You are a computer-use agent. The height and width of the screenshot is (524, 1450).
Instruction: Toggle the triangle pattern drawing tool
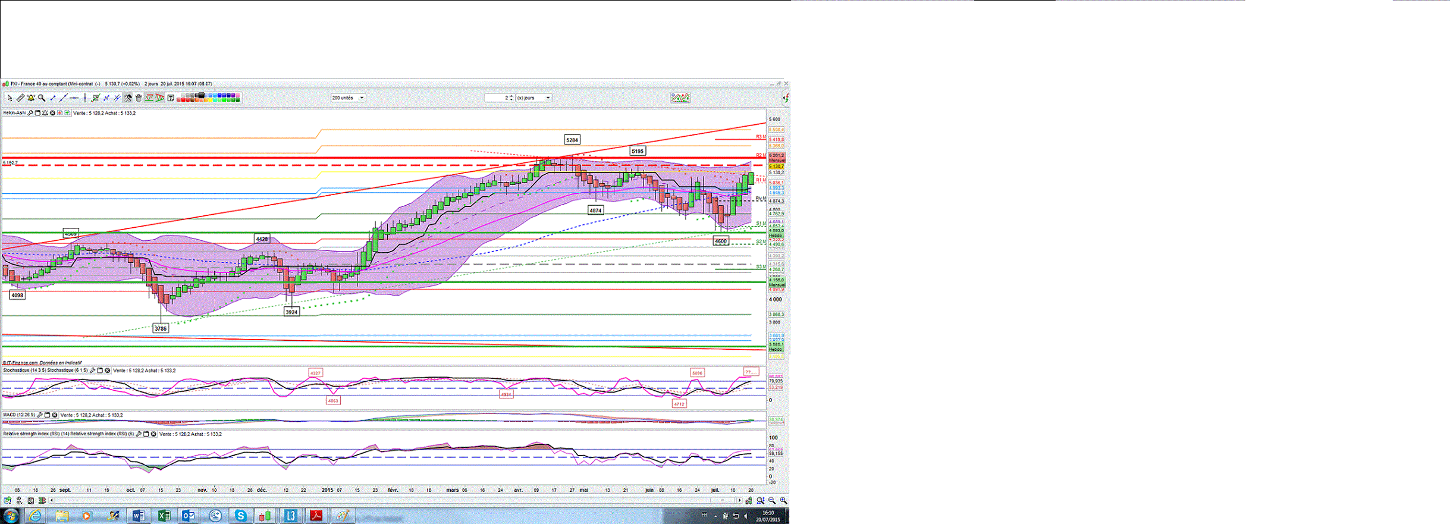coord(160,98)
